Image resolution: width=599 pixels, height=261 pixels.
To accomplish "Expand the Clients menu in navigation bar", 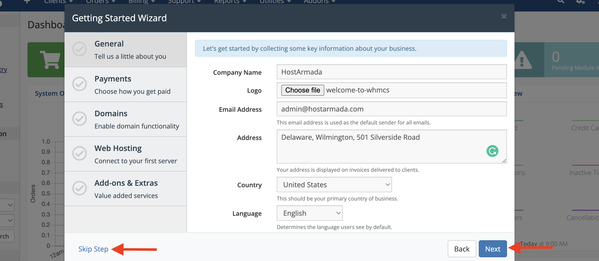I will [x=58, y=2].
